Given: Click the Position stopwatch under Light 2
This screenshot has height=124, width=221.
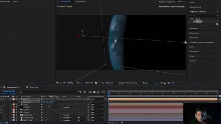Looking at the screenshot, I should (x=19, y=102).
